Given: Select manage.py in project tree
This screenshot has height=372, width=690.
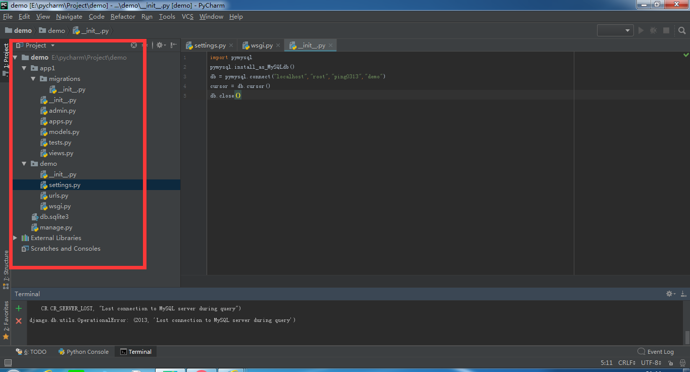Looking at the screenshot, I should pos(52,227).
